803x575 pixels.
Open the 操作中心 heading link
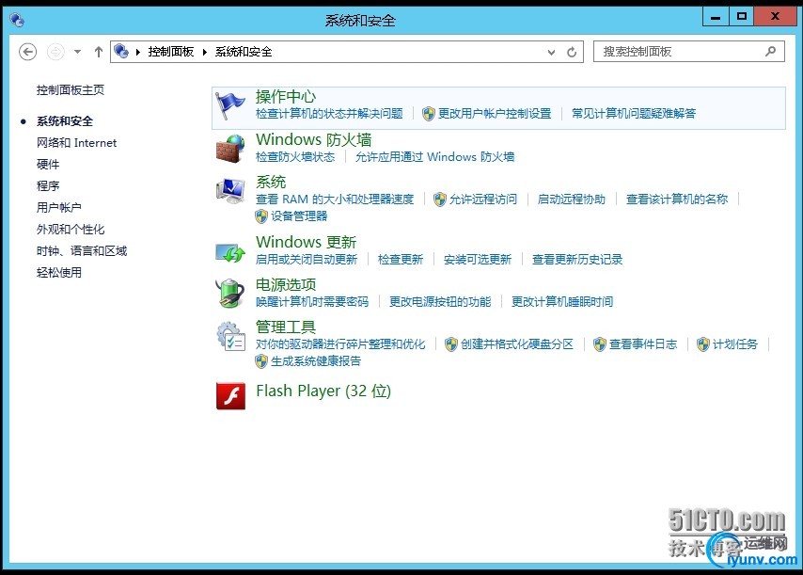[x=286, y=97]
